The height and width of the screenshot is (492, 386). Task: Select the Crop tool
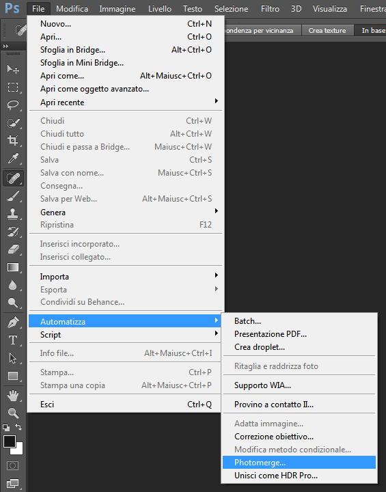tap(13, 140)
